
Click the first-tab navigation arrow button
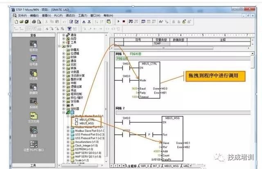[x=111, y=166]
